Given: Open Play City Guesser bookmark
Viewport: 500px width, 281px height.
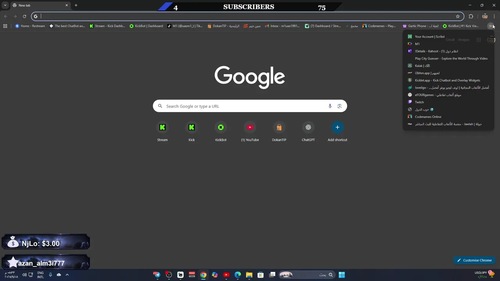Looking at the screenshot, I should pos(448,59).
